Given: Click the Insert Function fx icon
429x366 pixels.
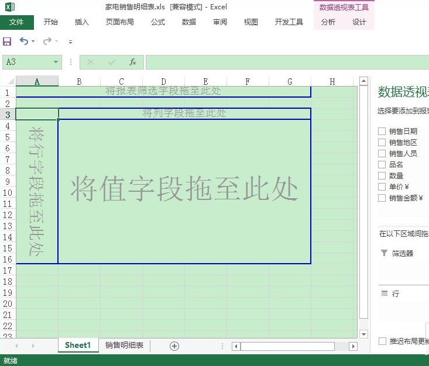Looking at the screenshot, I should (x=133, y=62).
